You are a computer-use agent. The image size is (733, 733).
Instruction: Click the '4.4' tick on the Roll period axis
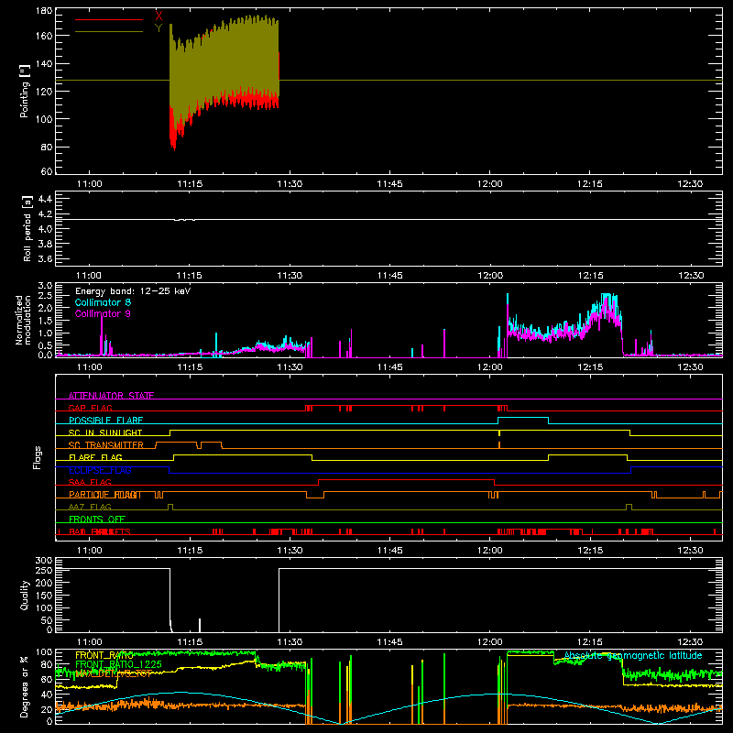[x=44, y=199]
